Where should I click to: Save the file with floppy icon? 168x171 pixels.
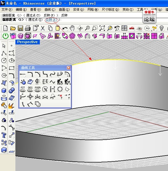tap(20, 28)
